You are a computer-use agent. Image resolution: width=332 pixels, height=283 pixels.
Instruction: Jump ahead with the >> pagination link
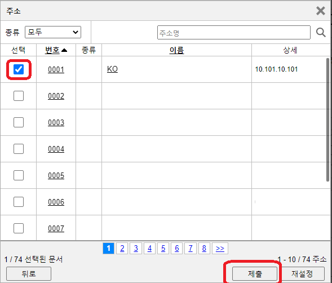pyautogui.click(x=220, y=248)
